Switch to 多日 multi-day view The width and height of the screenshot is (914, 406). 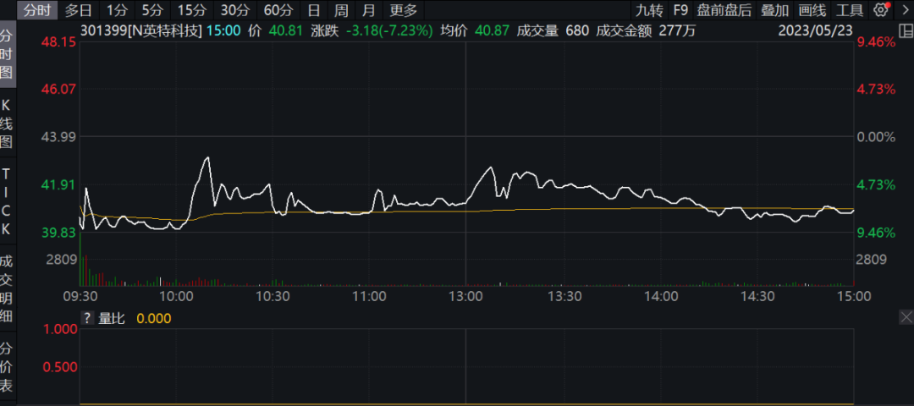pyautogui.click(x=79, y=10)
